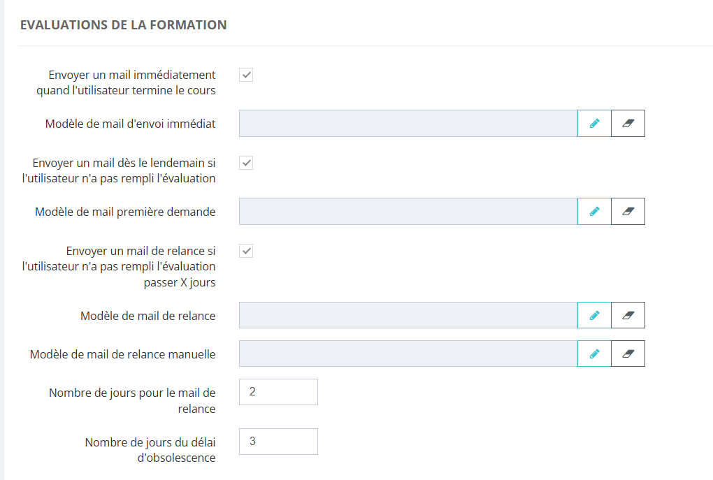Click eraser icon for immediate-send mail template
Viewport: 713px width, 480px height.
click(x=628, y=123)
